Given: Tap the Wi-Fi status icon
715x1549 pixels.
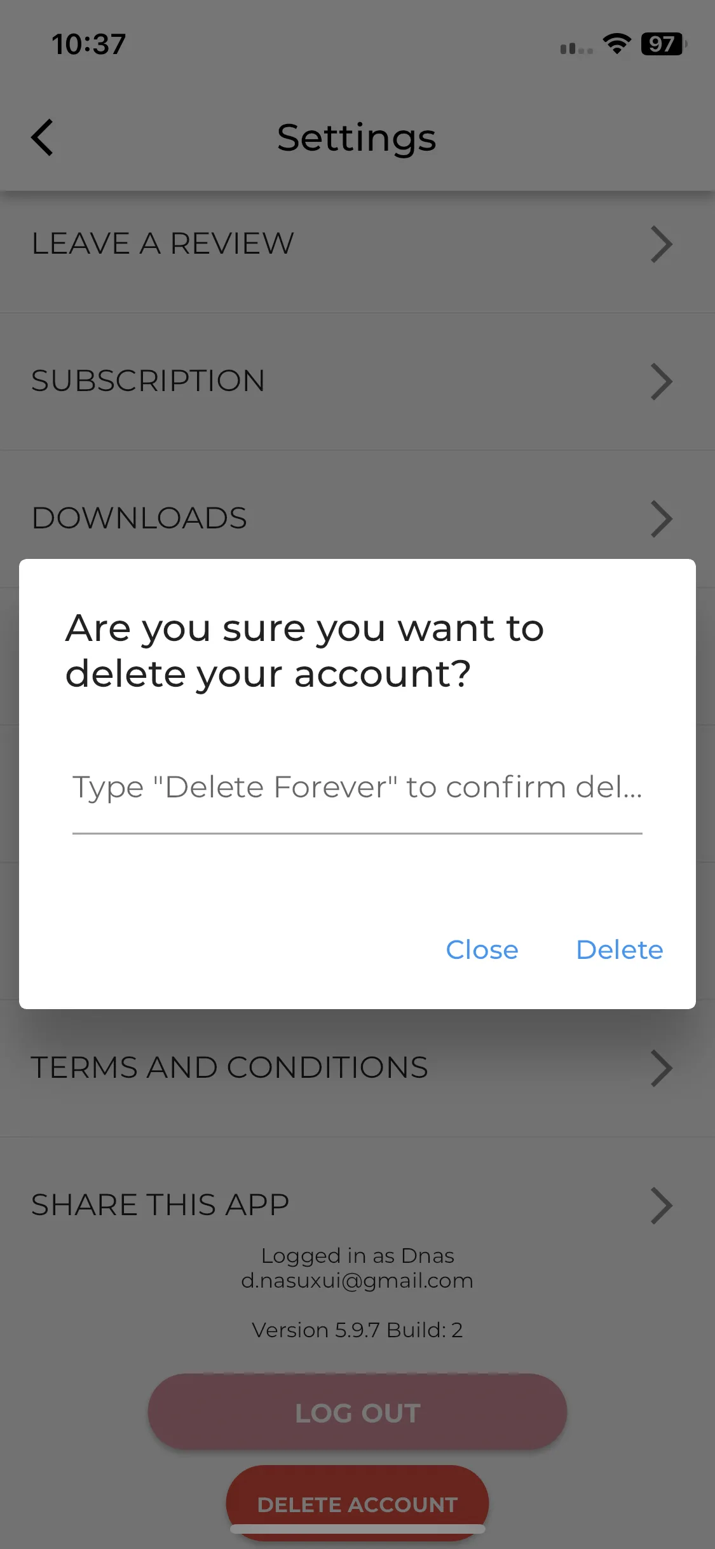Looking at the screenshot, I should point(616,43).
